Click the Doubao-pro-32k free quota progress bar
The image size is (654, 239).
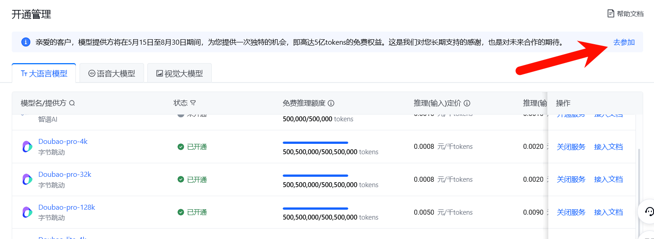315,175
